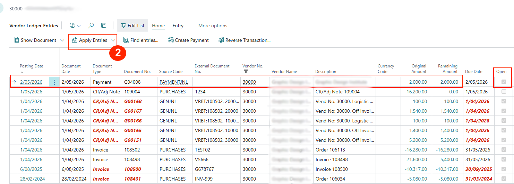Click Show Document action
Image resolution: width=514 pixels, height=184 pixels.
[x=35, y=40]
